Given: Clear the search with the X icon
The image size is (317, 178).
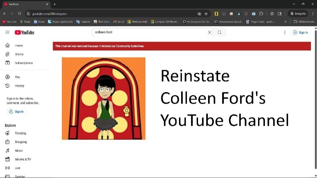Looking at the screenshot, I should point(209,32).
